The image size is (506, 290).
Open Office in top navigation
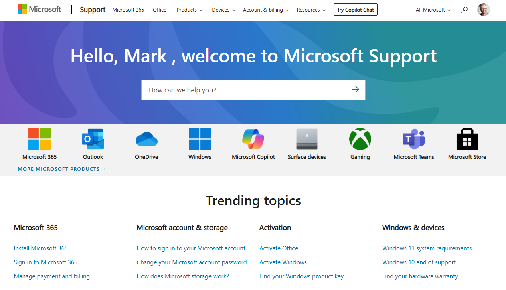(160, 10)
